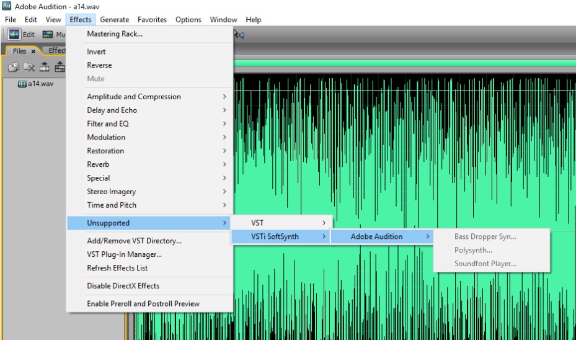Open the Help menu

[253, 19]
